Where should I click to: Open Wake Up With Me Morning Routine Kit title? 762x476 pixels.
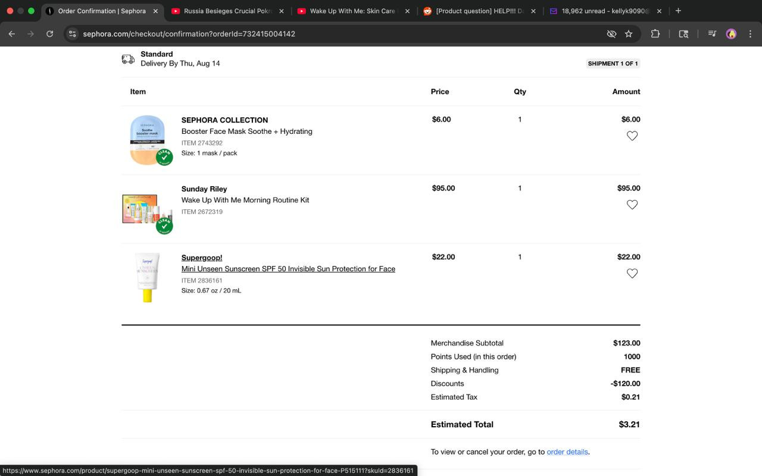(245, 201)
